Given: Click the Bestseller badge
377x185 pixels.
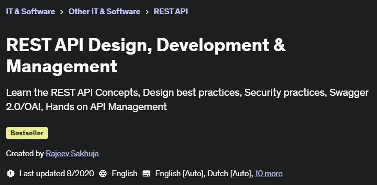Looking at the screenshot, I should pyautogui.click(x=27, y=133).
